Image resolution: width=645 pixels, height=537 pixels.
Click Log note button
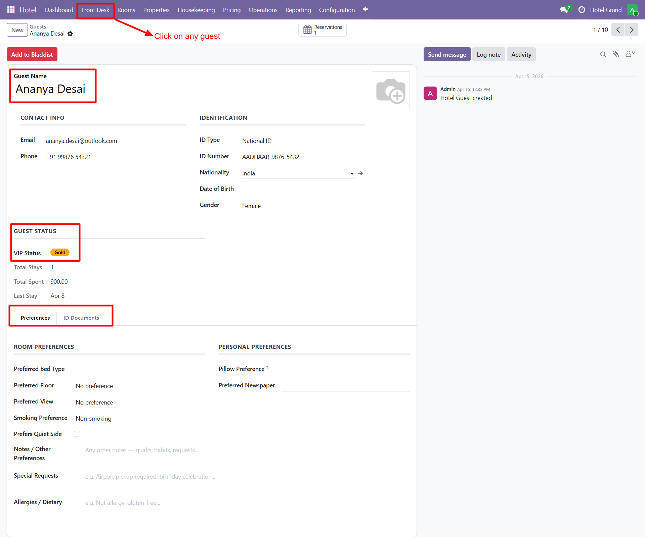488,54
